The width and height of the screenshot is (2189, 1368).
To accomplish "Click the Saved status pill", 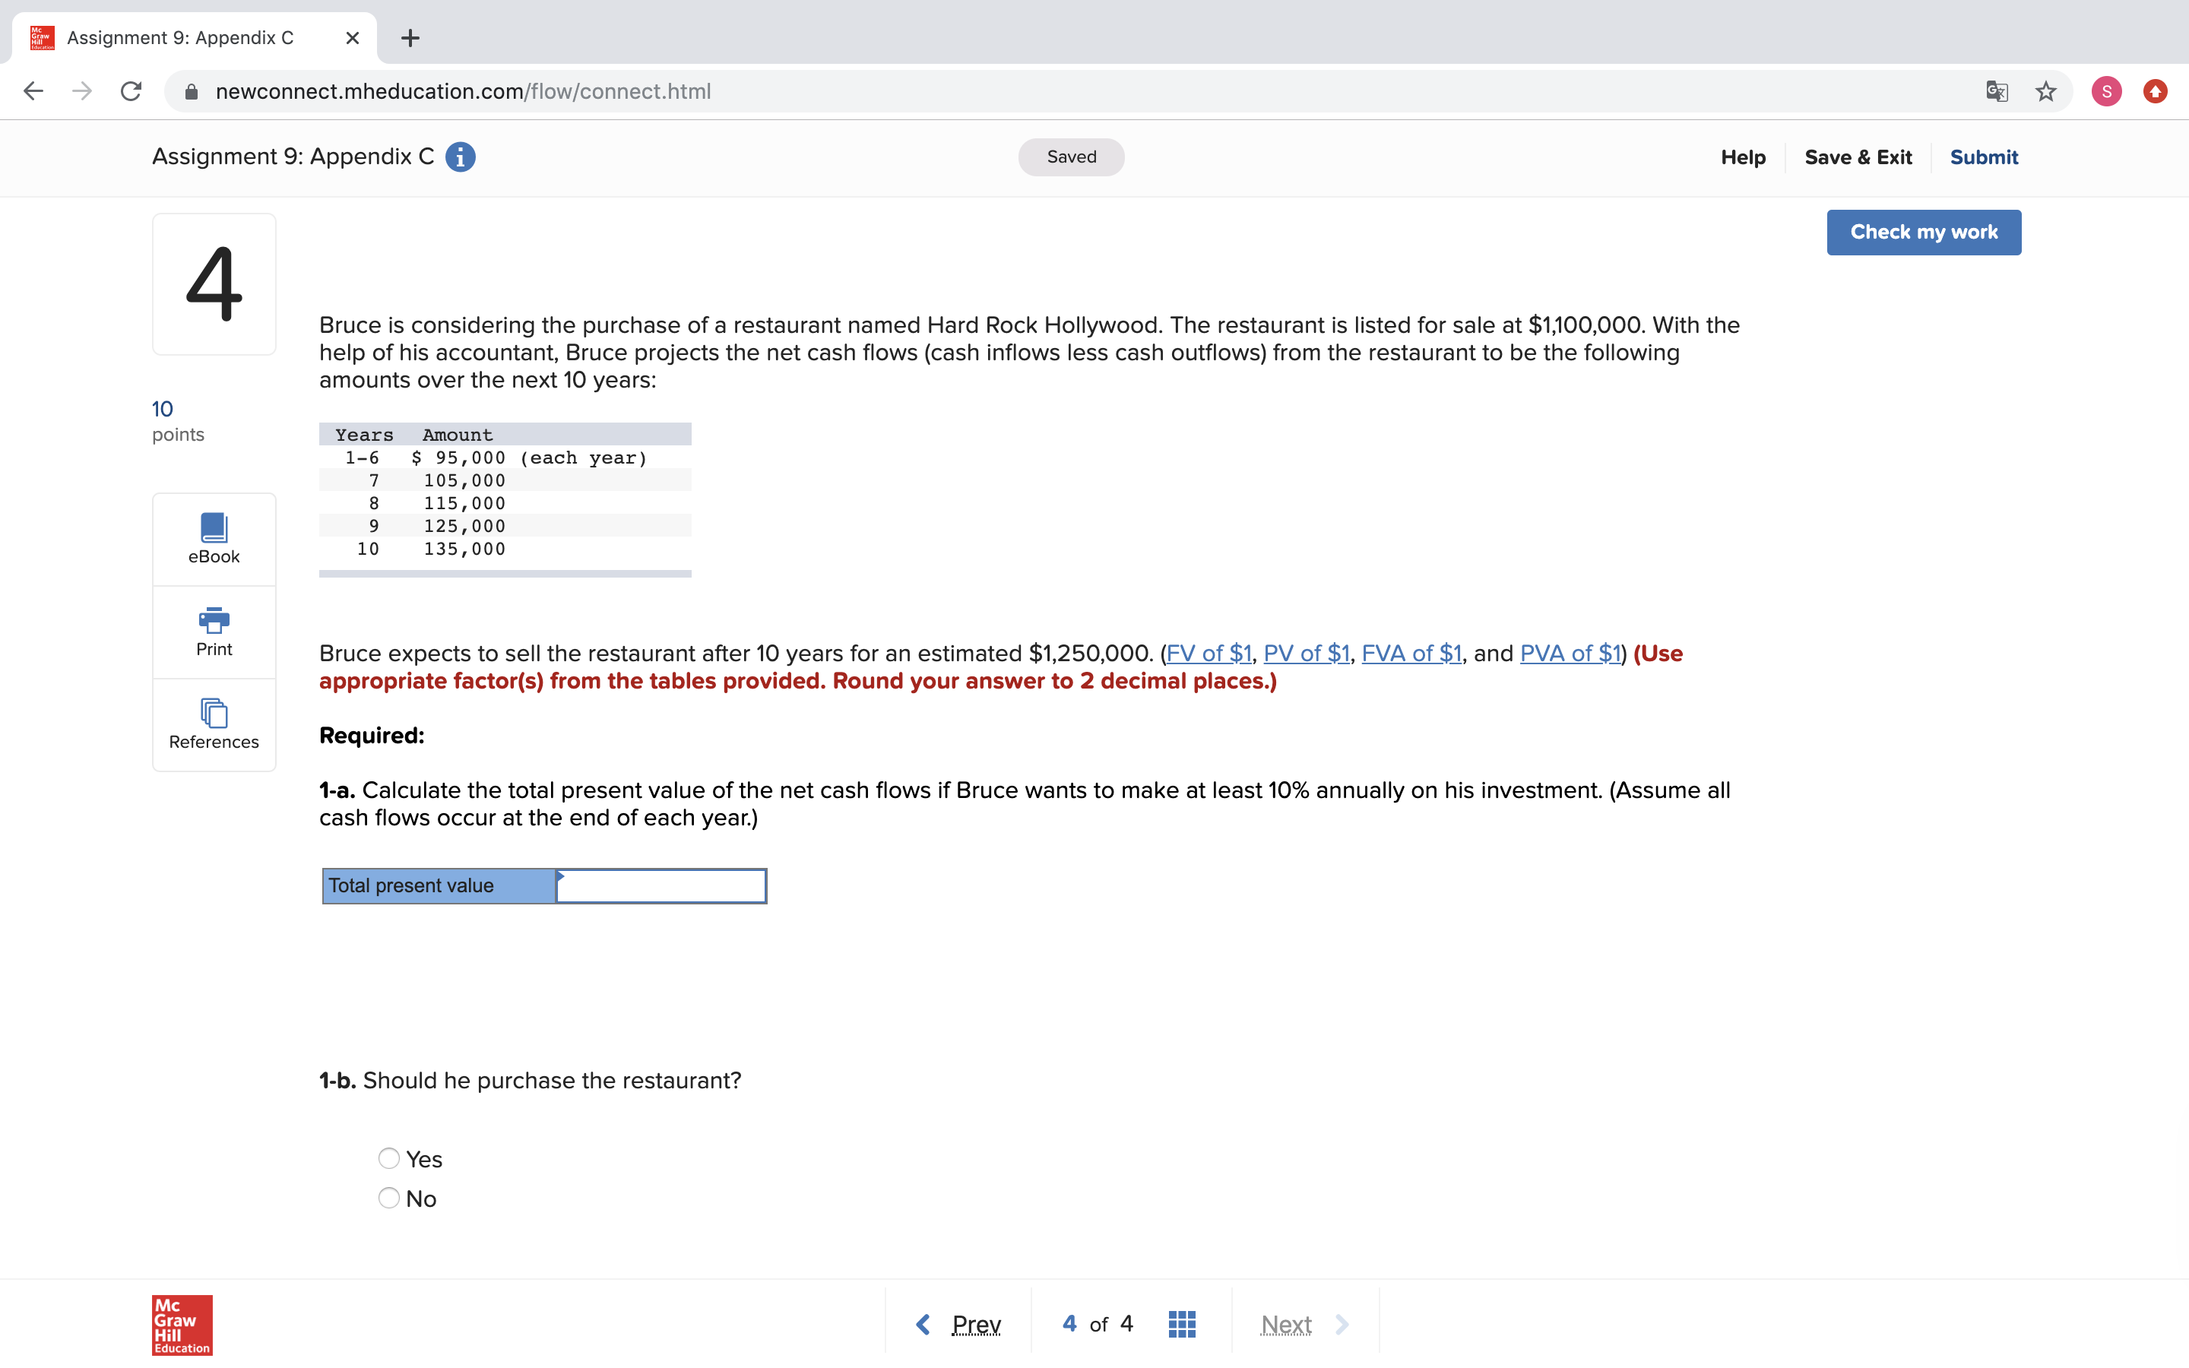I will point(1071,157).
